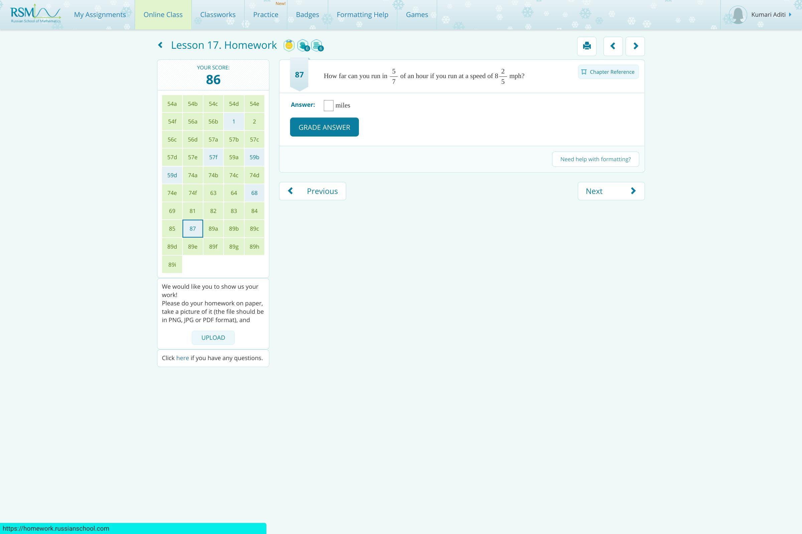
Task: Open the Games tab
Action: point(417,15)
